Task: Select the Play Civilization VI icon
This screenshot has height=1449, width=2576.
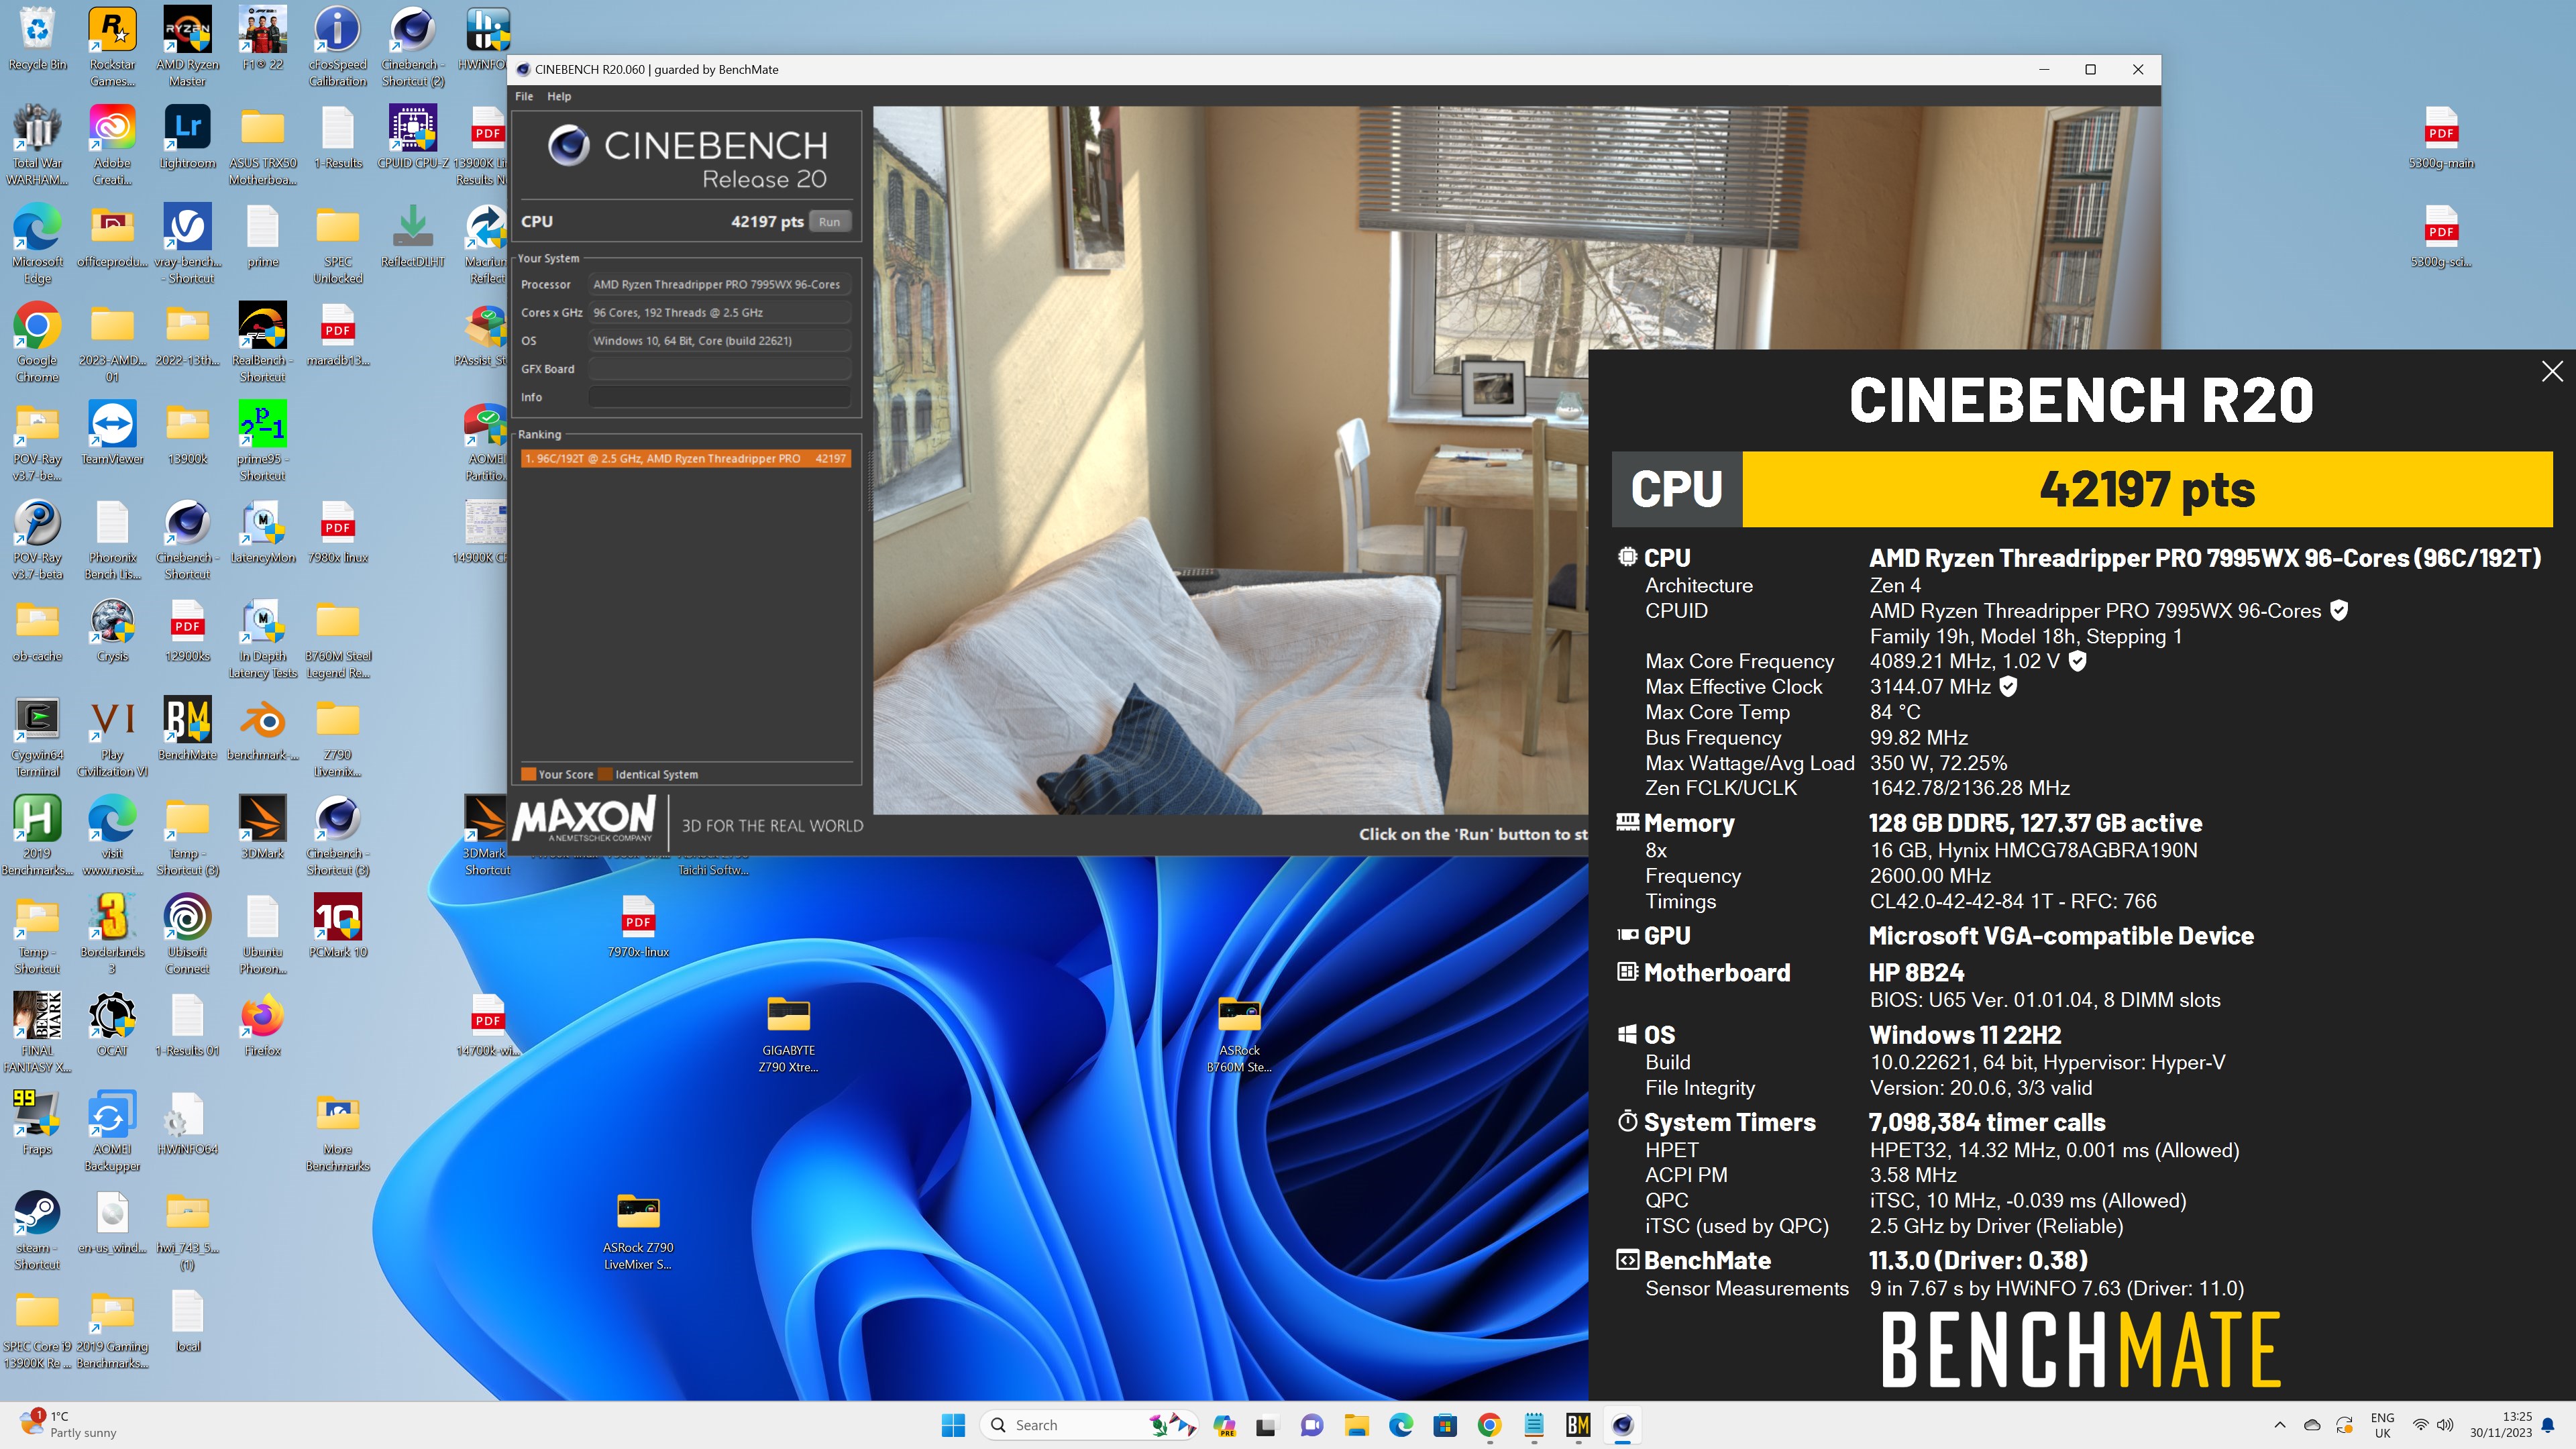Action: 112,737
